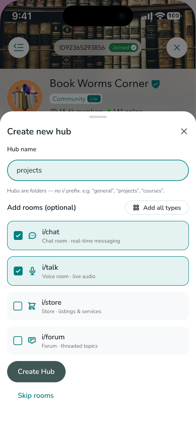Click the Community Lite tag
The width and height of the screenshot is (196, 424).
pos(76,99)
